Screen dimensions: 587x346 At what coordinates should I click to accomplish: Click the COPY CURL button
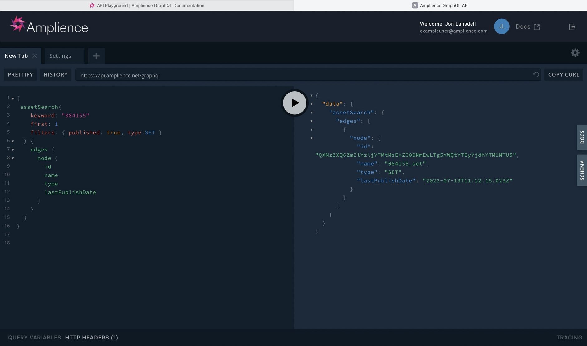[x=564, y=75]
